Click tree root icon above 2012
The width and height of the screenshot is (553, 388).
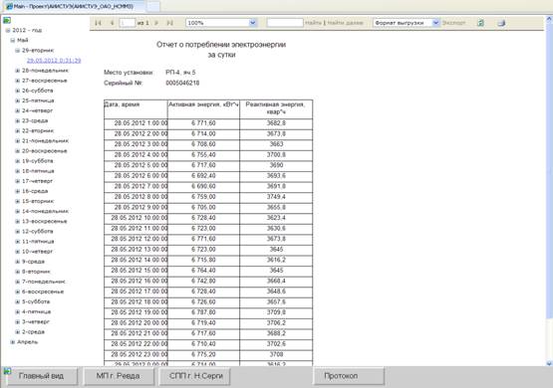(7, 20)
